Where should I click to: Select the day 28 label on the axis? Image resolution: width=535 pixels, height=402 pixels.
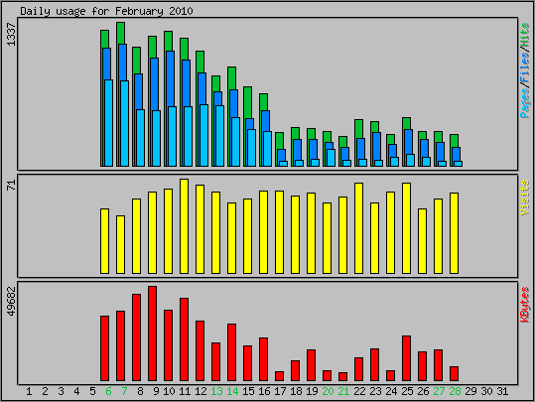pos(455,391)
